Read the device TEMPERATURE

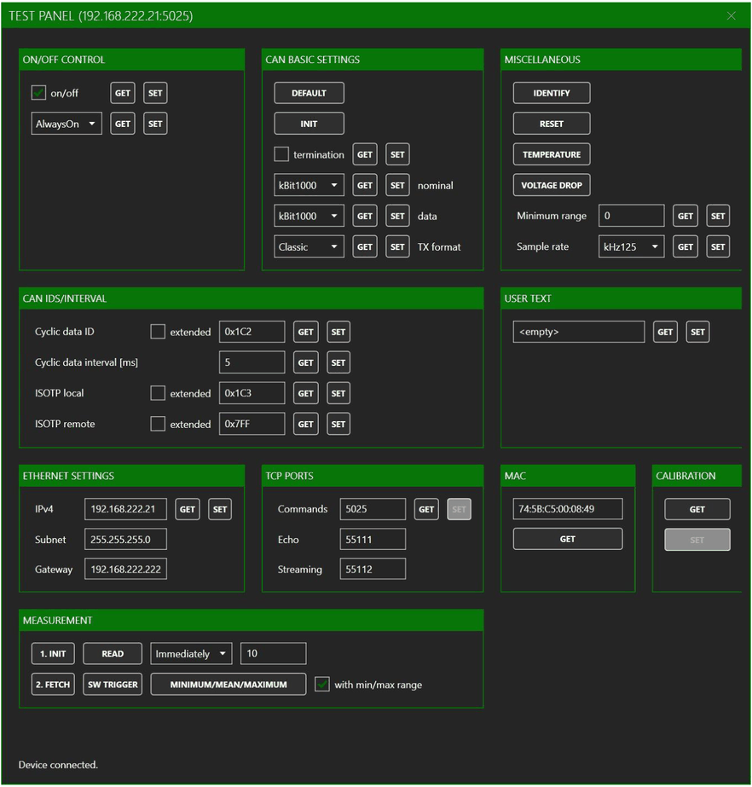pyautogui.click(x=551, y=154)
